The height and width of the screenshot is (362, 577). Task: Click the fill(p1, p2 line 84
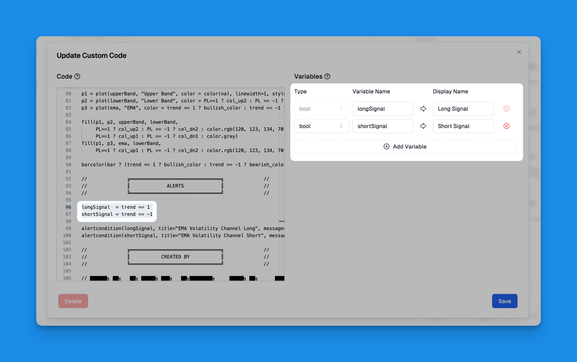coord(130,122)
